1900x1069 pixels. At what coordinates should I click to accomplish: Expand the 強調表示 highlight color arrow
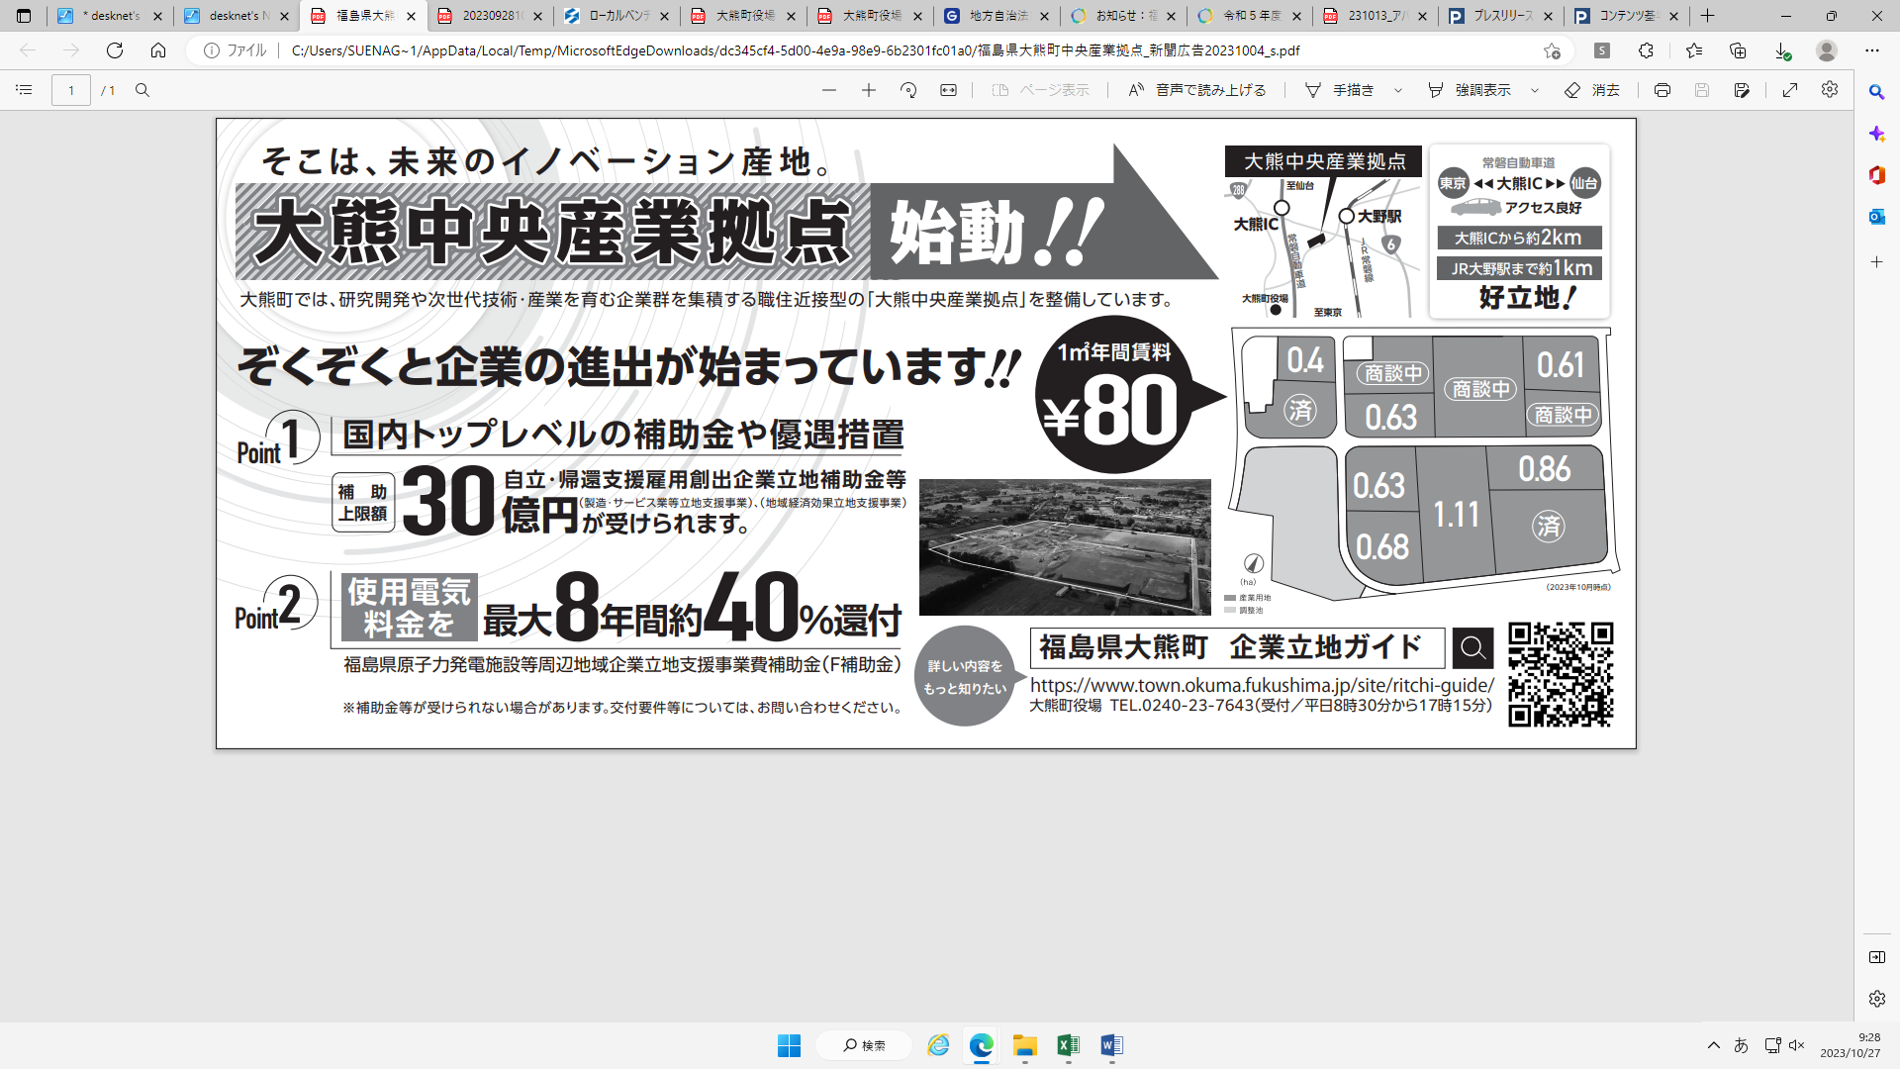1535,90
